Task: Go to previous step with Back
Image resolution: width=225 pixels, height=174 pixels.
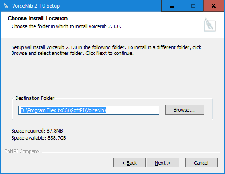Action: coord(129,163)
